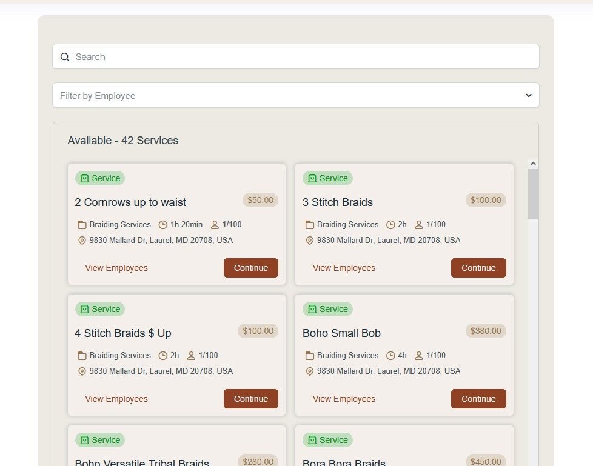Click location pin on 4 Stitch Braids $ Up card
This screenshot has width=593, height=466.
coord(82,371)
